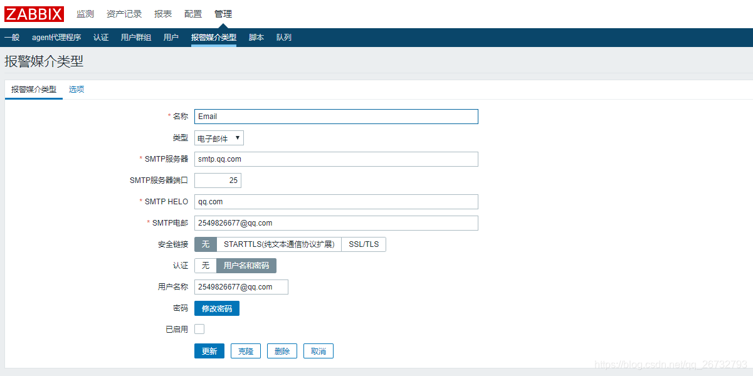View the 队列 admin page
The width and height of the screenshot is (753, 376).
283,37
